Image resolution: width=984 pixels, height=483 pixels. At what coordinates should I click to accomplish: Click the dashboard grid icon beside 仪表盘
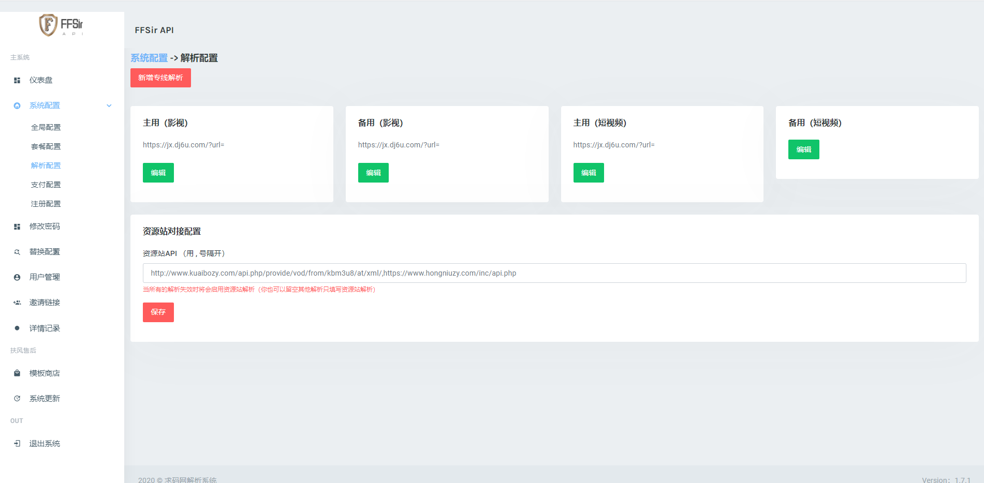pos(17,80)
